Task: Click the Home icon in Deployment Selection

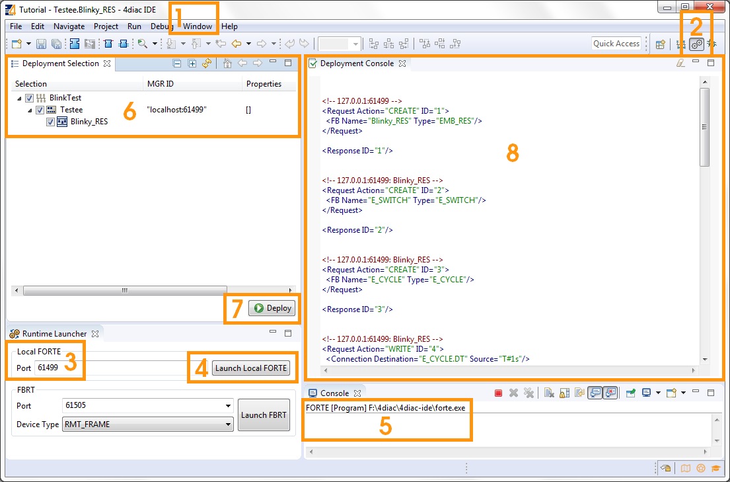Action: pyautogui.click(x=227, y=64)
